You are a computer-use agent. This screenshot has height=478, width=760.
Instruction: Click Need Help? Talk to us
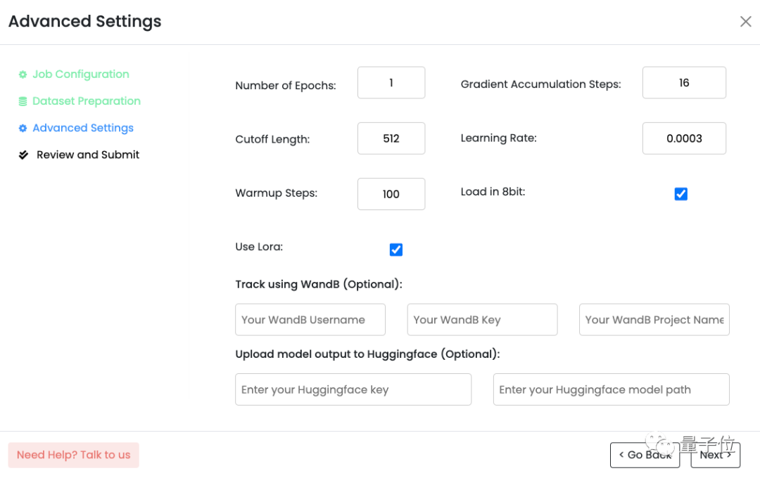[73, 455]
